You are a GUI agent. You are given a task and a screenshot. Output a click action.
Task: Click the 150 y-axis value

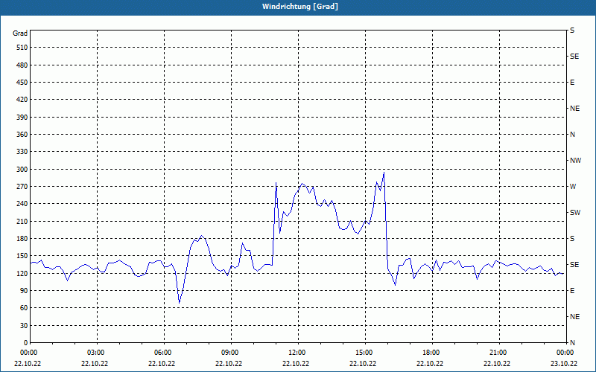tap(22, 256)
